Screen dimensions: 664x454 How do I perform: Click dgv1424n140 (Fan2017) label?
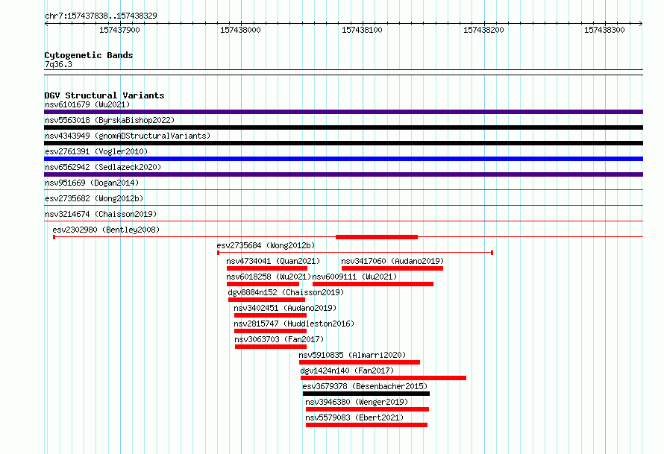(347, 371)
